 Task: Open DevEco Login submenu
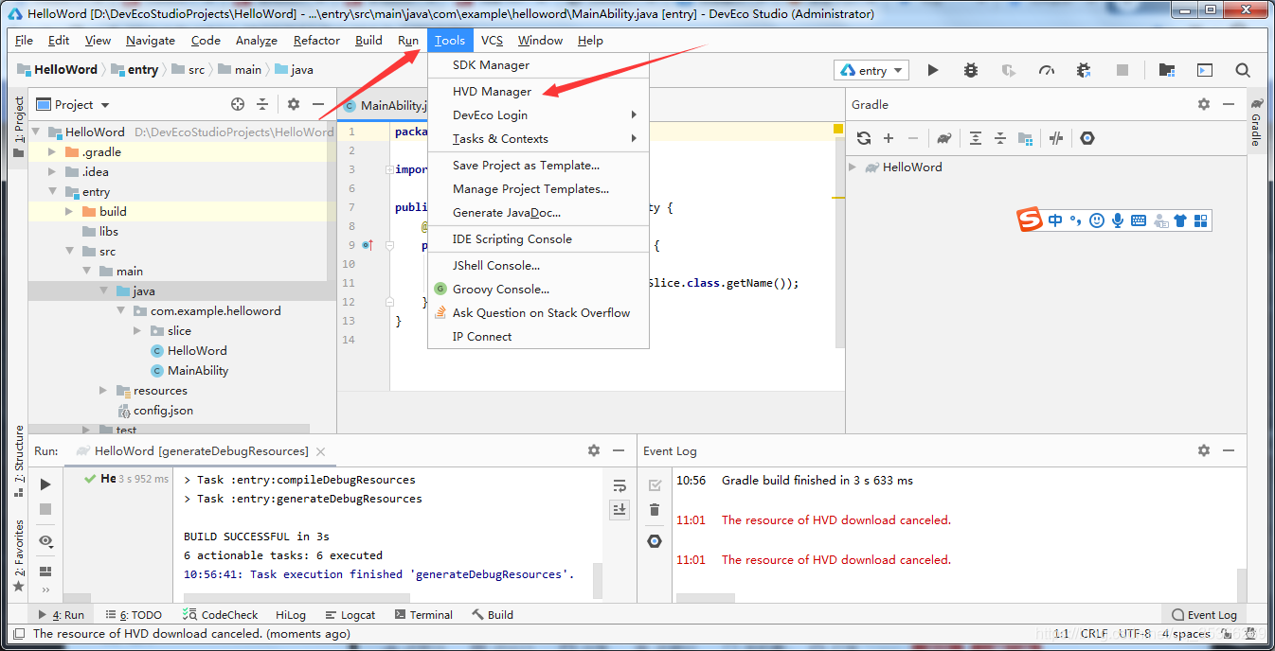coord(538,114)
